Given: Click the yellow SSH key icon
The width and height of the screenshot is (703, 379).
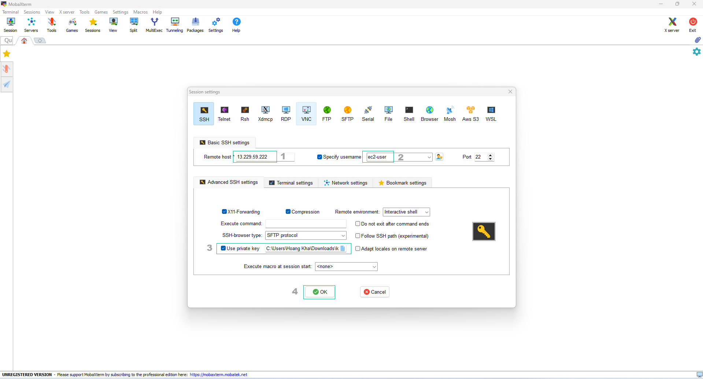Looking at the screenshot, I should tap(484, 231).
